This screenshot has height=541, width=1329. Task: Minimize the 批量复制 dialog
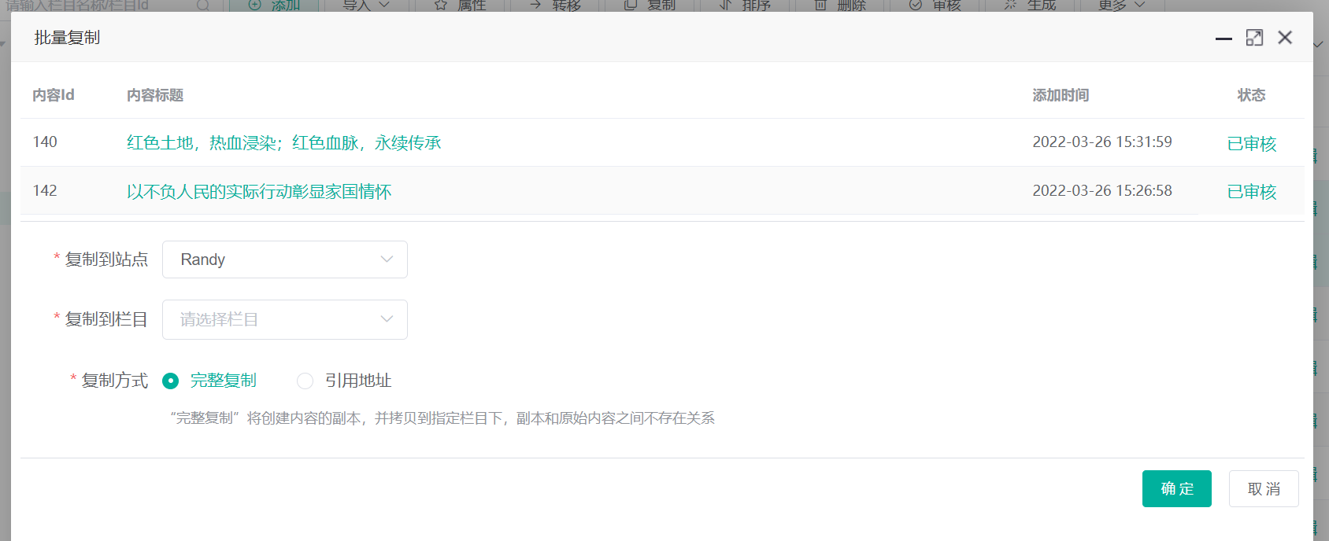[x=1223, y=38]
